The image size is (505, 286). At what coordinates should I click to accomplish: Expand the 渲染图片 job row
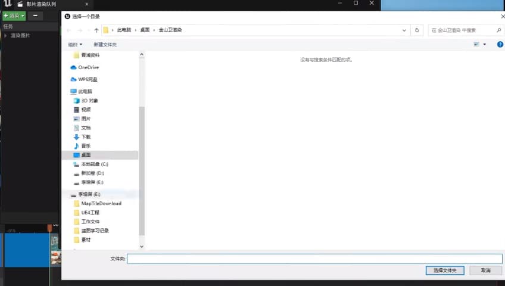click(x=5, y=36)
